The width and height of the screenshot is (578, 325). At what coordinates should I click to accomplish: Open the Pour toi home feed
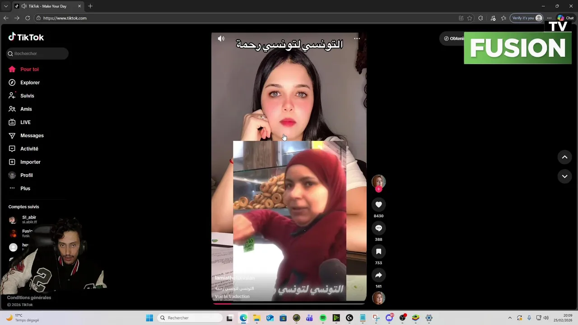click(23, 69)
